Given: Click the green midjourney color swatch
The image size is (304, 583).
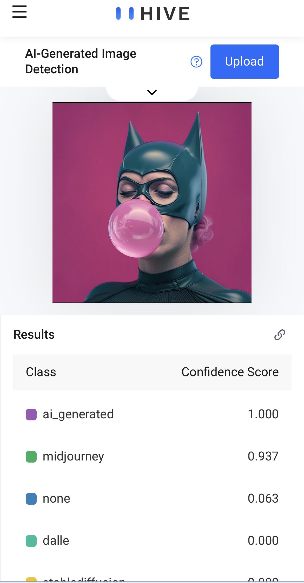Looking at the screenshot, I should (x=31, y=457).
